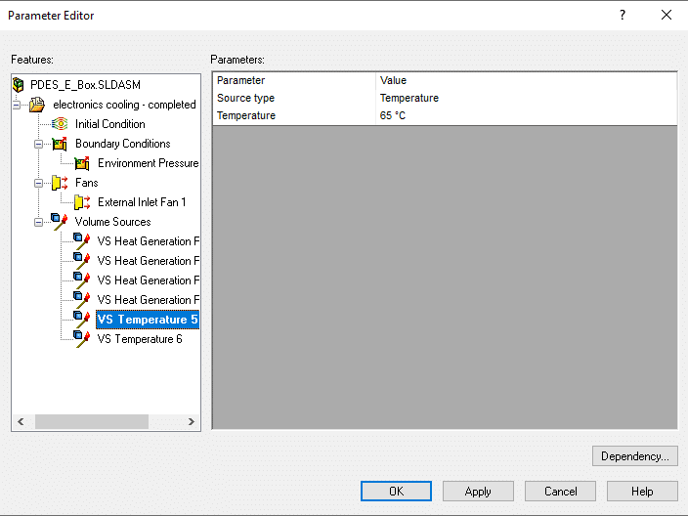Screen dimensions: 688x516
Task: Click the Temperature value 65 °C cell
Action: 526,115
